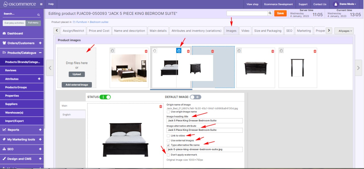
Task: Switch to Size and Packaging tab
Action: pyautogui.click(x=268, y=31)
